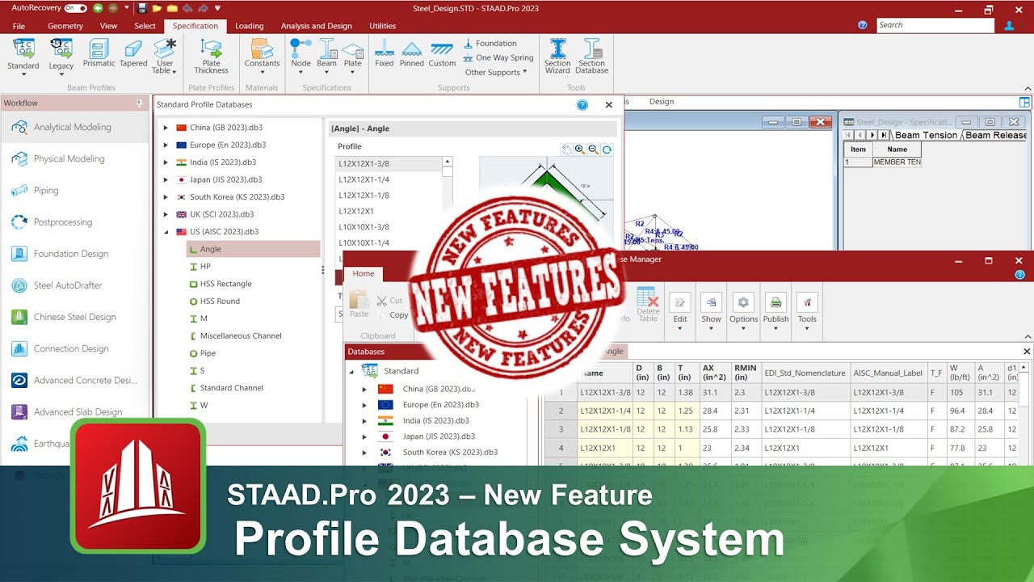Click table cell L12X12X1-1/8 in Name column
Screen dimensions: 1034x582
pos(605,429)
